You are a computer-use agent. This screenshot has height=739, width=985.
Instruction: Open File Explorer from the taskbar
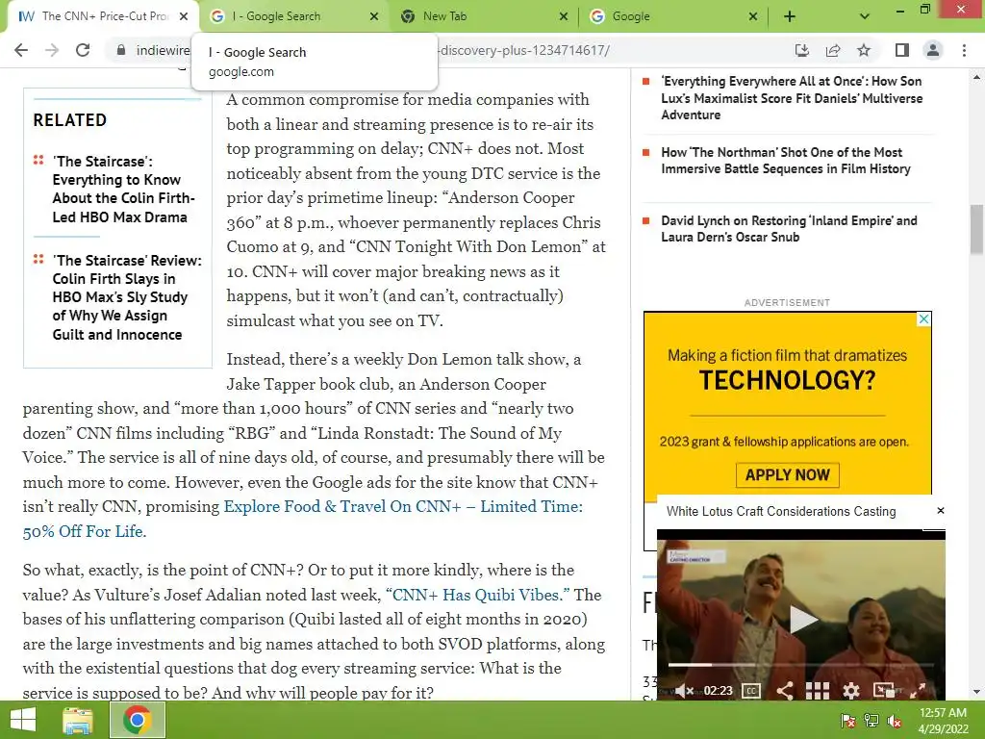click(77, 720)
